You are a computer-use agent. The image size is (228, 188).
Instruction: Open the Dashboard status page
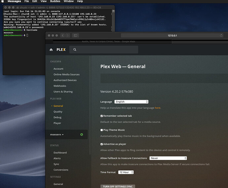point(60,153)
